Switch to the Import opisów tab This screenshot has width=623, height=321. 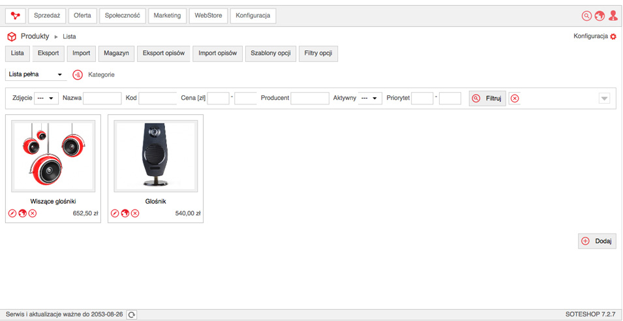218,53
